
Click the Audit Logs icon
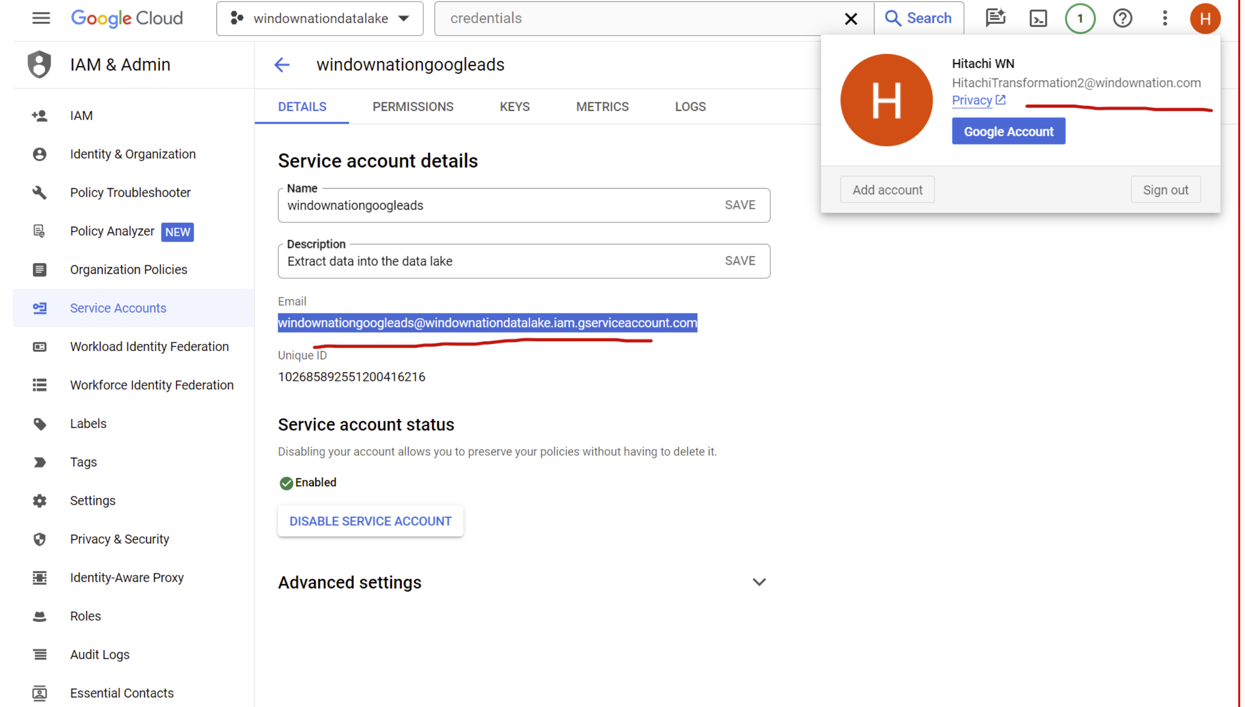[40, 654]
